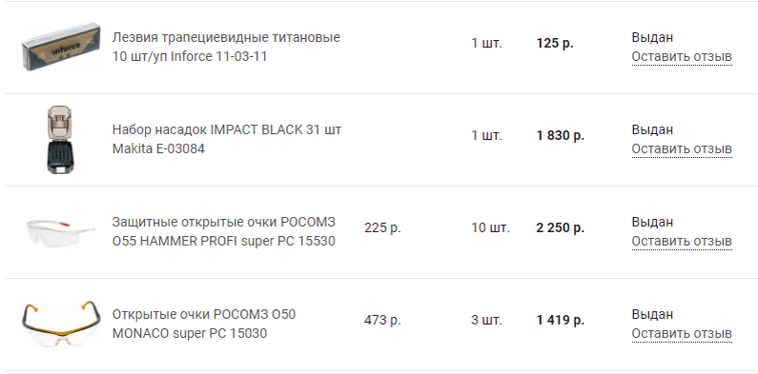Screen dimensions: 758x374
Task: Select the 125 р. total price
Action: tap(555, 44)
